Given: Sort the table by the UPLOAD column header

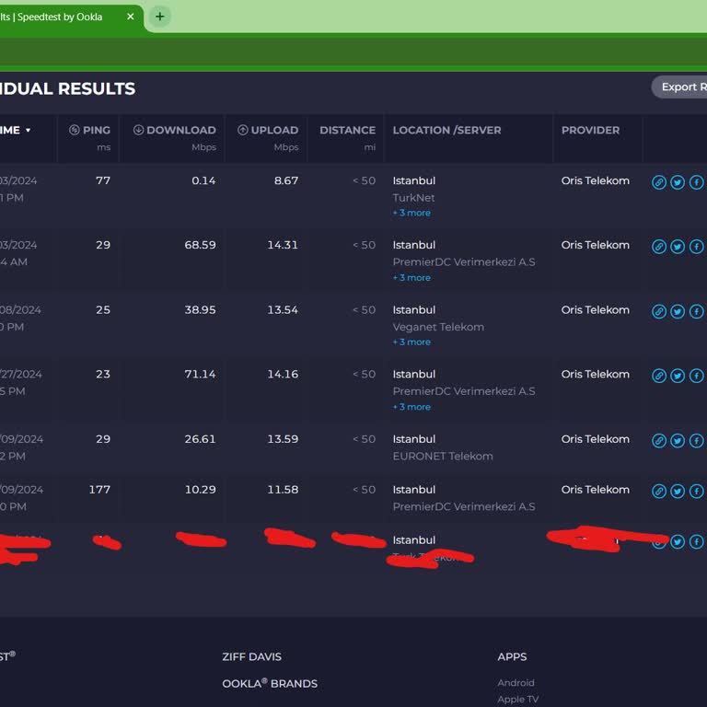Looking at the screenshot, I should [x=268, y=130].
